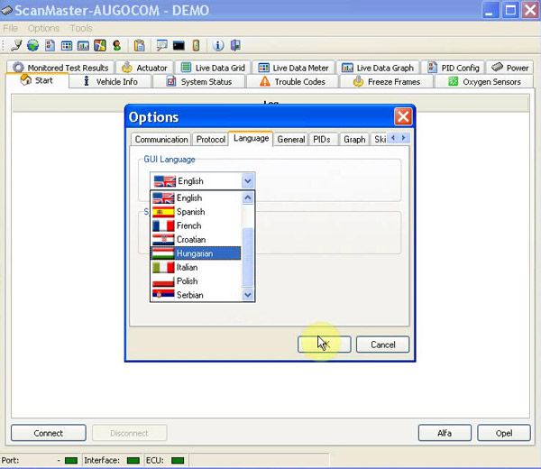Click the globe icon in the toolbar
The image size is (541, 469).
tap(33, 45)
